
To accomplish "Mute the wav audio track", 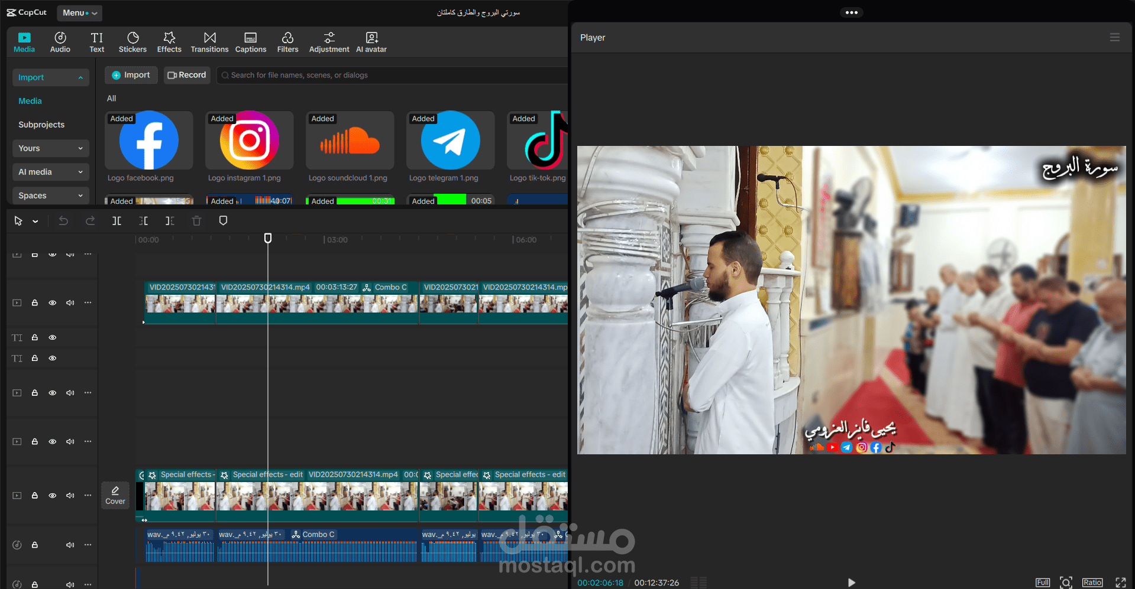I will click(x=70, y=545).
